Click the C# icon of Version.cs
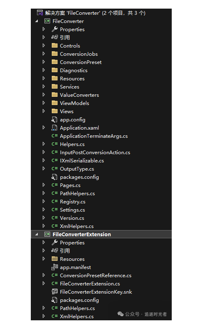This screenshot has height=324, width=212. point(55,218)
